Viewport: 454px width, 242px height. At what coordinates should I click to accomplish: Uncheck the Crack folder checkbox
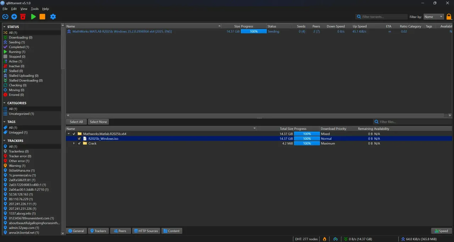click(x=79, y=143)
